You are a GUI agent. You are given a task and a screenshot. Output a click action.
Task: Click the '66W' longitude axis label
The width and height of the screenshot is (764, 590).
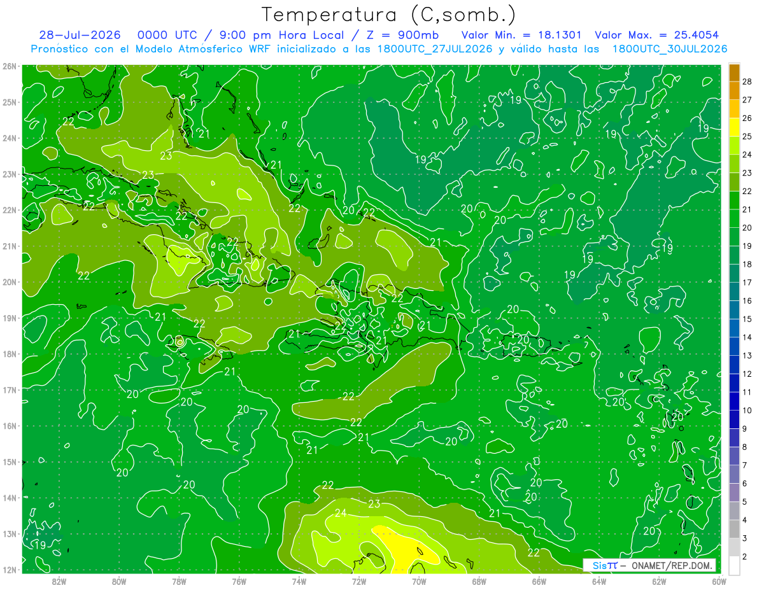539,580
